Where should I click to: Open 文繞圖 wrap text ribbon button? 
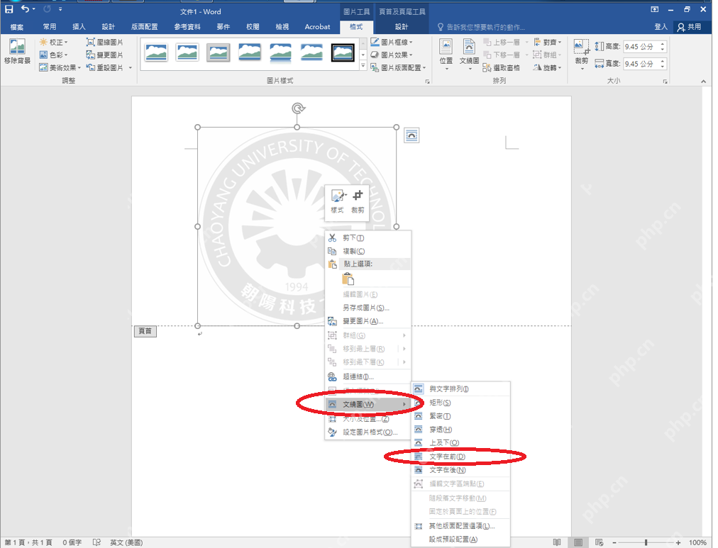(x=470, y=55)
